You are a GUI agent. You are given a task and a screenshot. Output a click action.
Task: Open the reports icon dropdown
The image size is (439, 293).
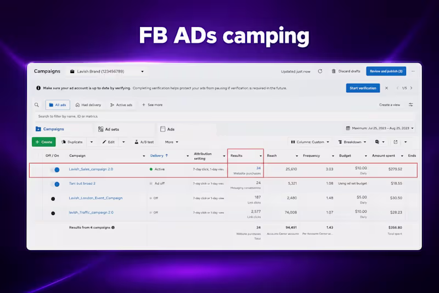pos(380,142)
